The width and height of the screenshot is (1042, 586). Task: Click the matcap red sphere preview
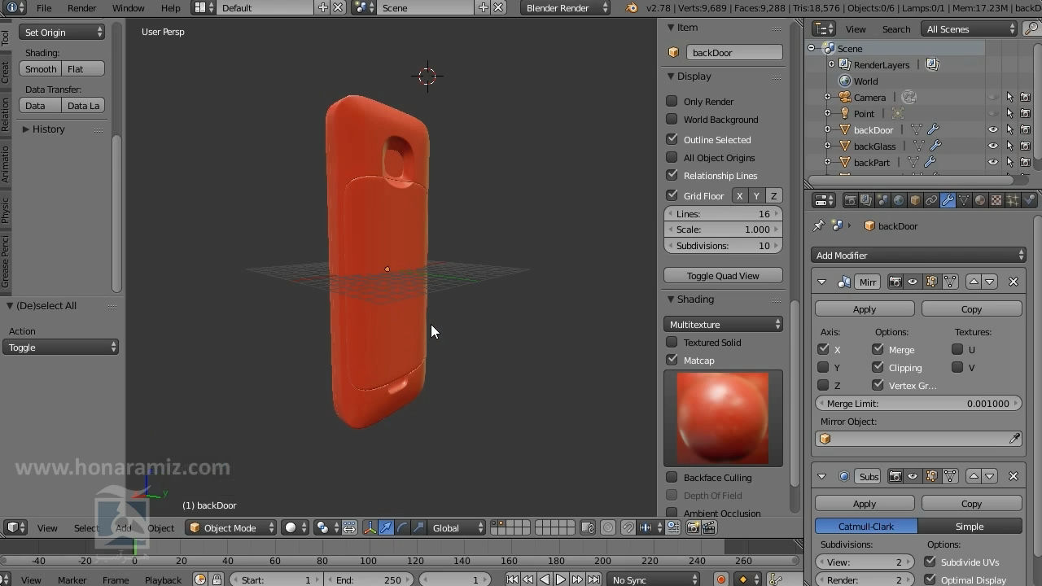click(723, 418)
